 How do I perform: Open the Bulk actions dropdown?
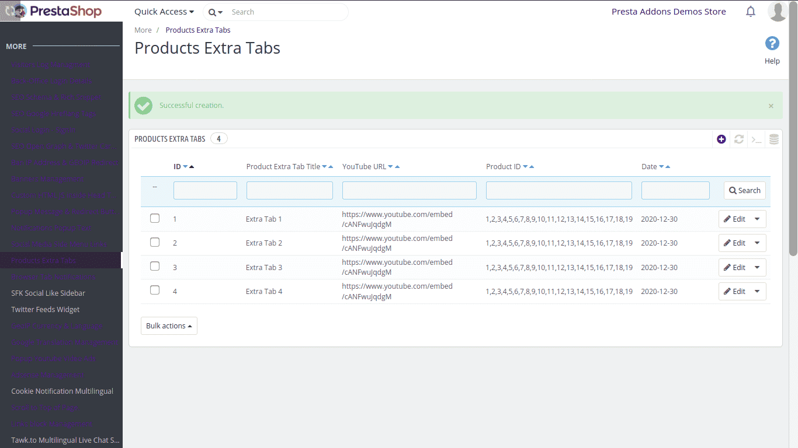tap(169, 326)
